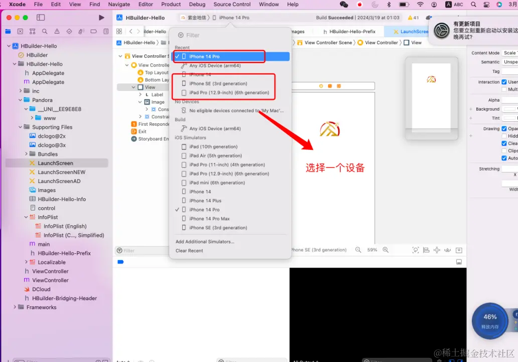Open the Debug menu

point(197,5)
